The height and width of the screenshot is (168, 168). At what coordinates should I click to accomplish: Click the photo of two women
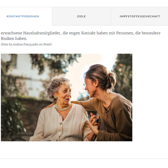(x=67, y=97)
